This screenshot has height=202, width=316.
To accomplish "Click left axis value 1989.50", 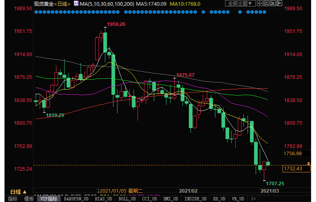I will [x=23, y=9].
